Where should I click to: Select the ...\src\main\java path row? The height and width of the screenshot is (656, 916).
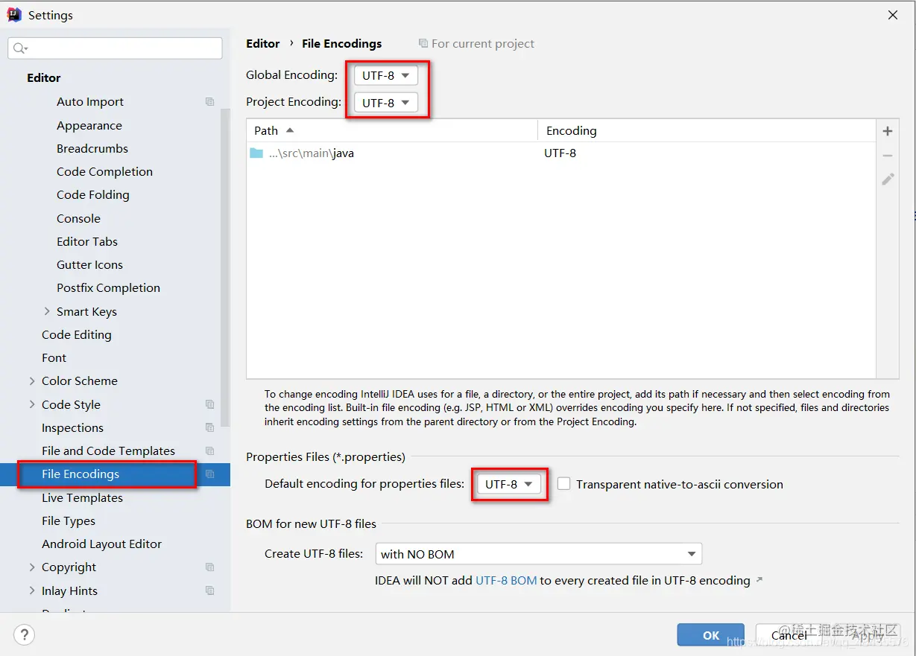[x=560, y=153]
